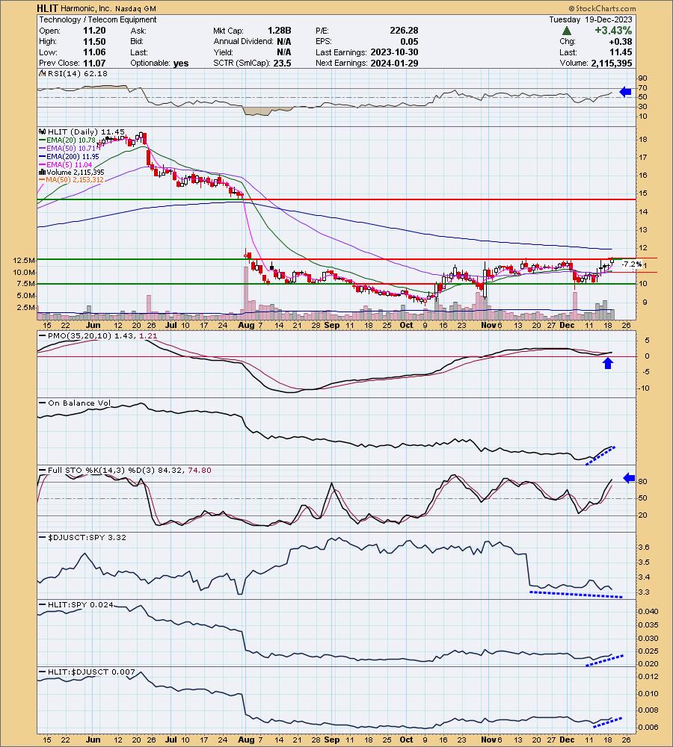The image size is (673, 747).
Task: Click the 18 price axis label
Action: (642, 140)
